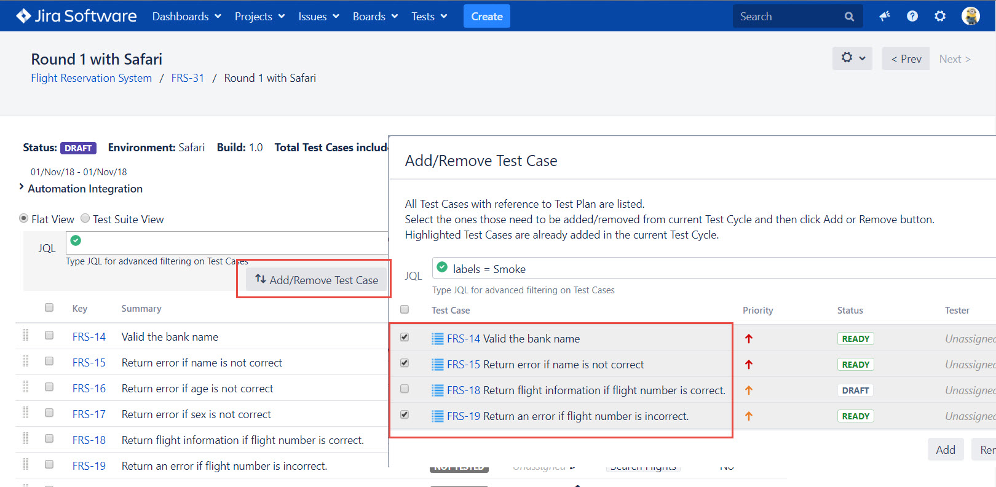Open the Dashboards menu
Image resolution: width=996 pixels, height=487 pixels.
[x=186, y=17]
